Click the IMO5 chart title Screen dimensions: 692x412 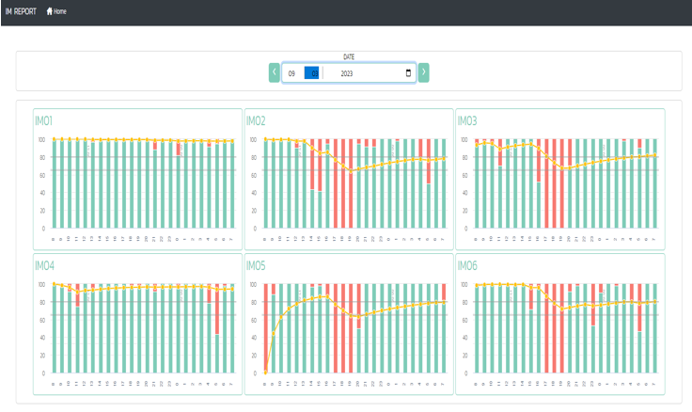point(256,266)
